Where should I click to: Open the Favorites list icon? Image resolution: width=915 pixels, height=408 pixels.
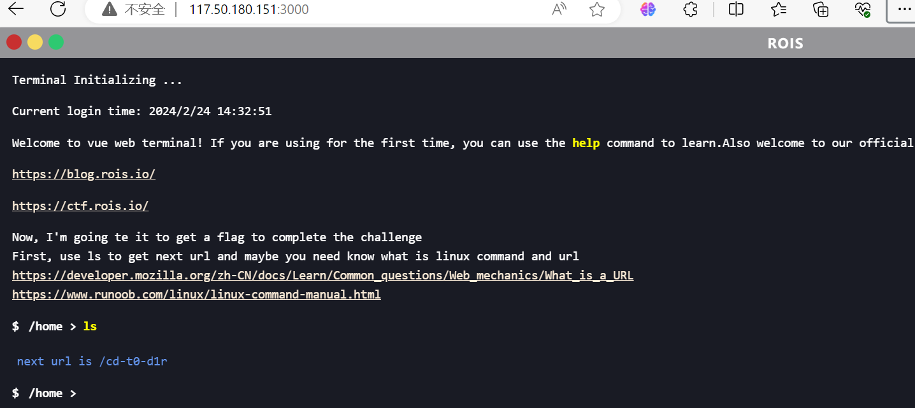[x=778, y=9]
